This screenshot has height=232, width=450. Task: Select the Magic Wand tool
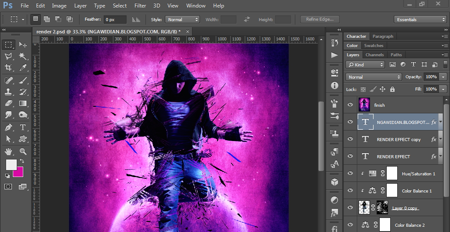(x=23, y=56)
